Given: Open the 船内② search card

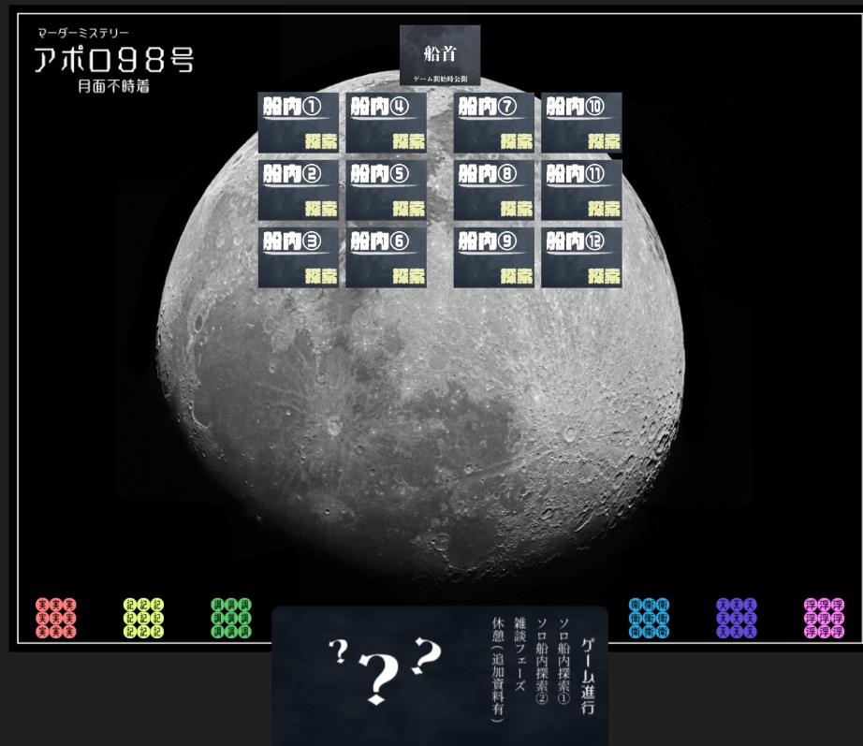Looking at the screenshot, I should pyautogui.click(x=299, y=190).
